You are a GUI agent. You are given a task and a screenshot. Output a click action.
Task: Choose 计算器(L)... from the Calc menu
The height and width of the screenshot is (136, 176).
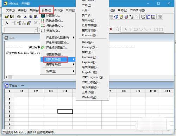58,15
